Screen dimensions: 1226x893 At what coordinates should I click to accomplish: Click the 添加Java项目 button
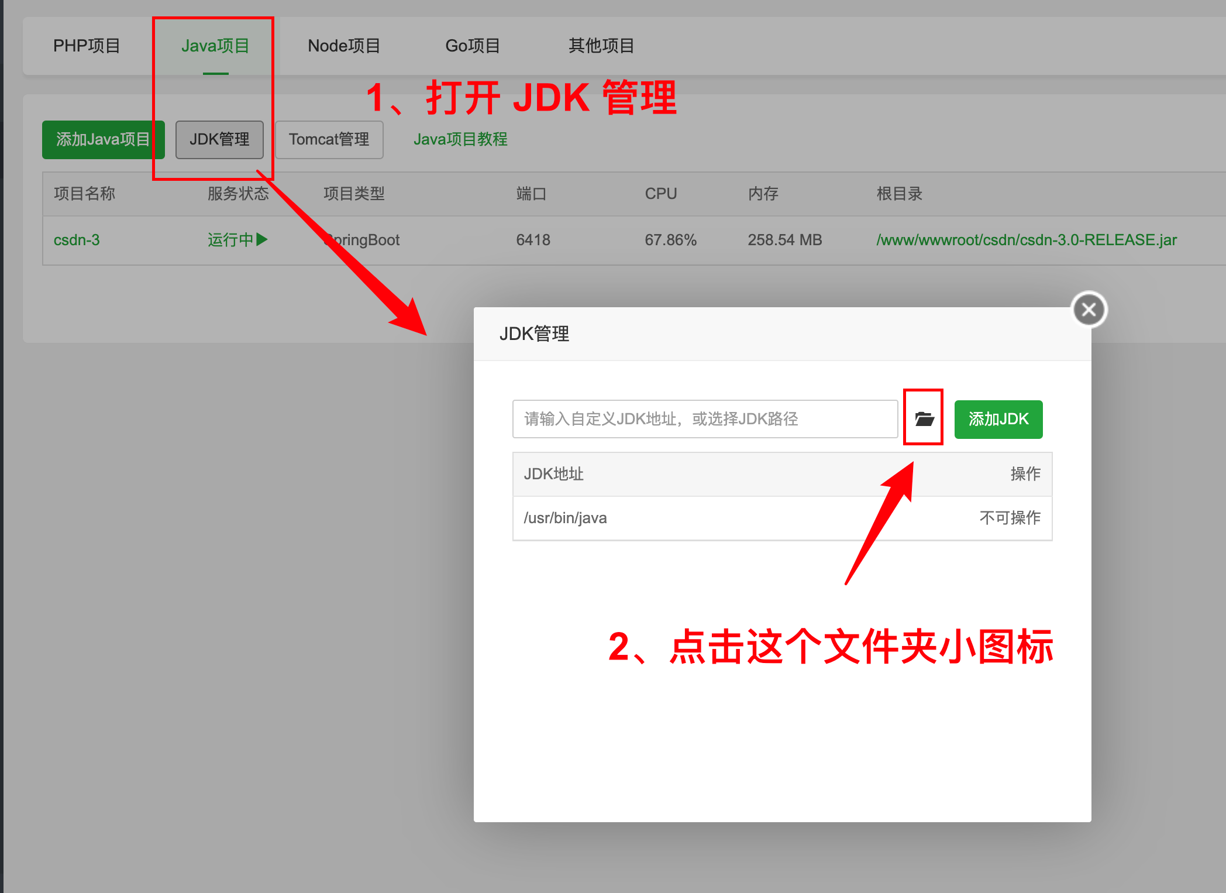click(x=104, y=139)
